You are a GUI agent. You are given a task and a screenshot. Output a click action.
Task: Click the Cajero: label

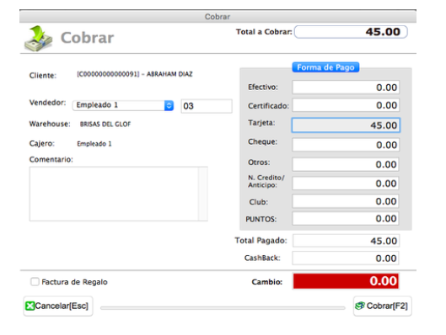[x=42, y=144]
